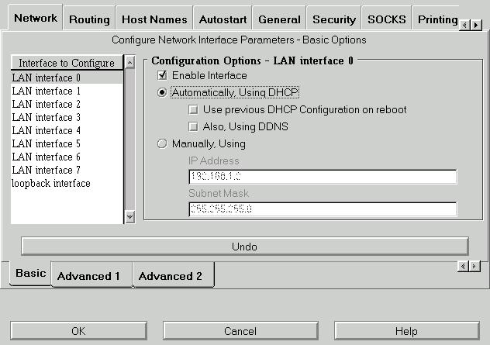Switch to the Basic sub-tab
Screen dimensions: 490x345
[x=31, y=273]
